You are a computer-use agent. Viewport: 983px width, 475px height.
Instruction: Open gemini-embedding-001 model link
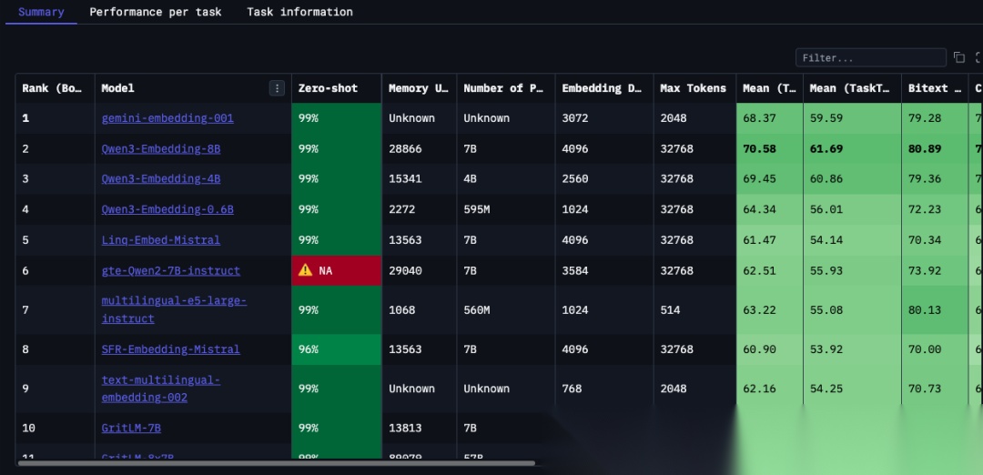coord(167,117)
